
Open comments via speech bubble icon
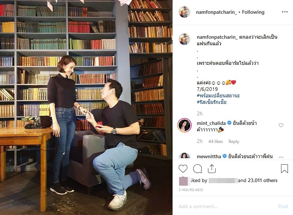198,169
